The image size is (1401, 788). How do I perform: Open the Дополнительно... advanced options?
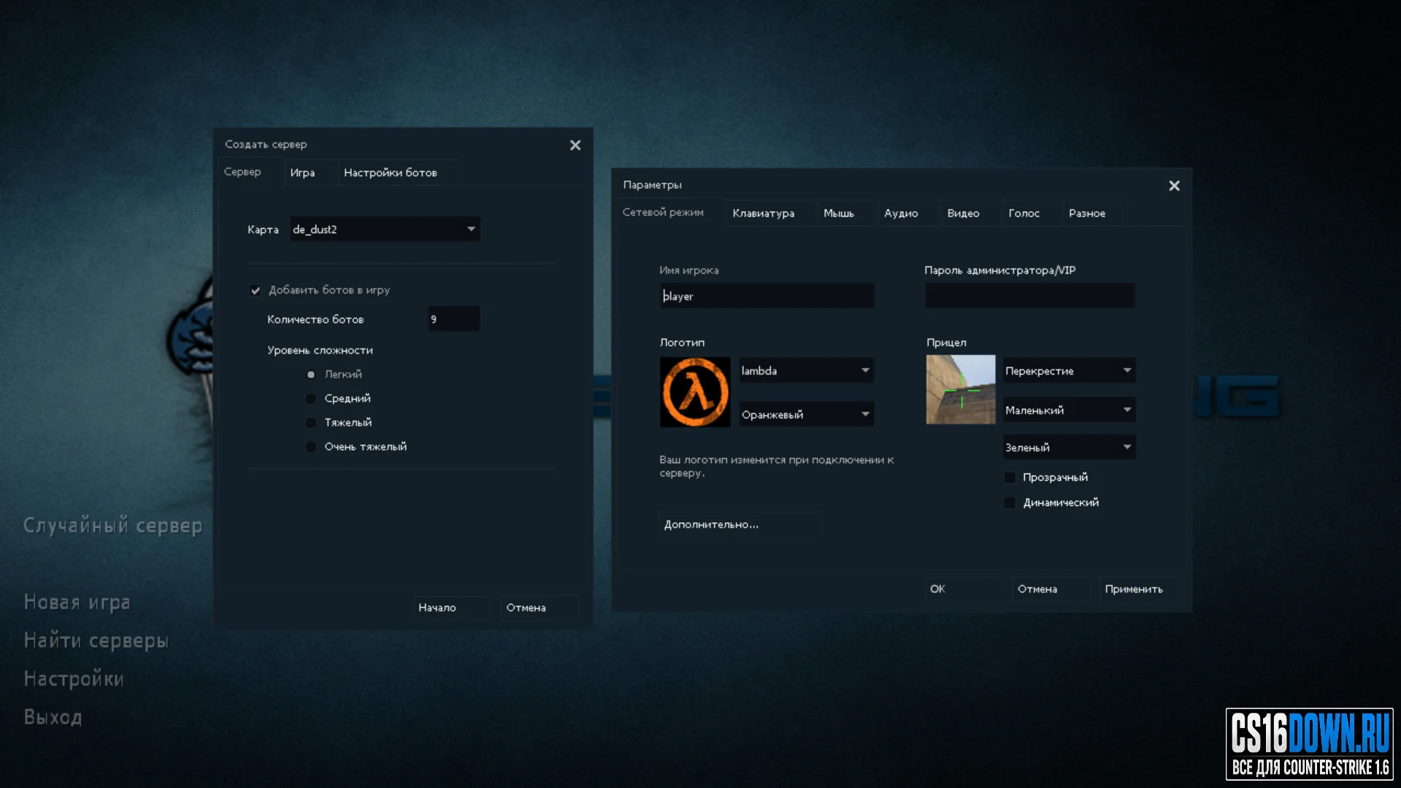(740, 525)
